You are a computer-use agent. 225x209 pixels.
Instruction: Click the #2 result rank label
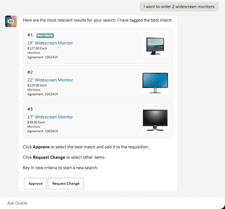[x=30, y=72]
